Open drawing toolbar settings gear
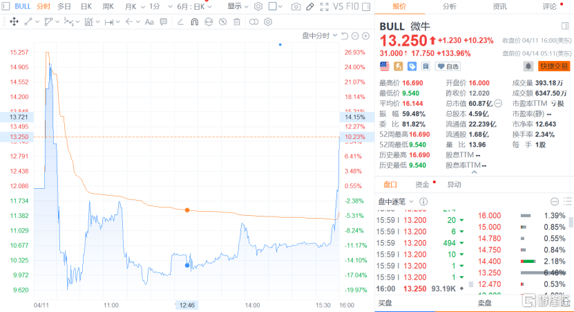The width and height of the screenshot is (574, 312). point(268,22)
